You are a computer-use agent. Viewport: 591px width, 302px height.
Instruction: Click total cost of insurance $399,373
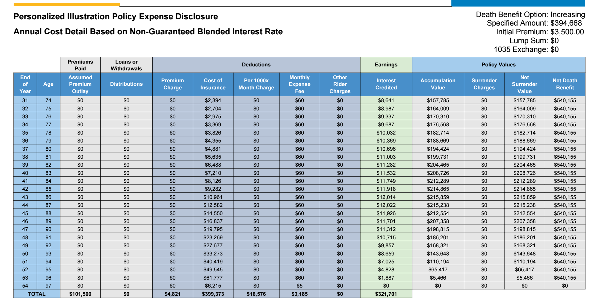(213, 294)
